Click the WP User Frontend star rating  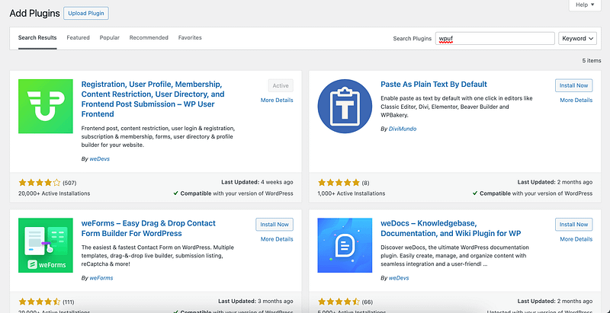[x=40, y=183]
